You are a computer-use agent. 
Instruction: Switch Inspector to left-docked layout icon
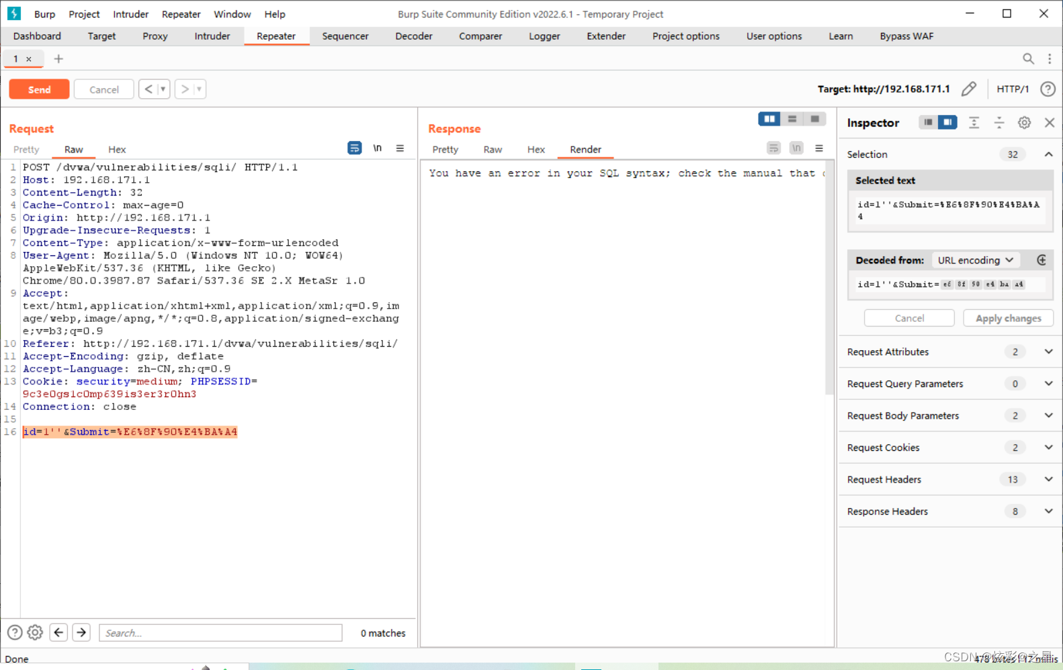928,122
